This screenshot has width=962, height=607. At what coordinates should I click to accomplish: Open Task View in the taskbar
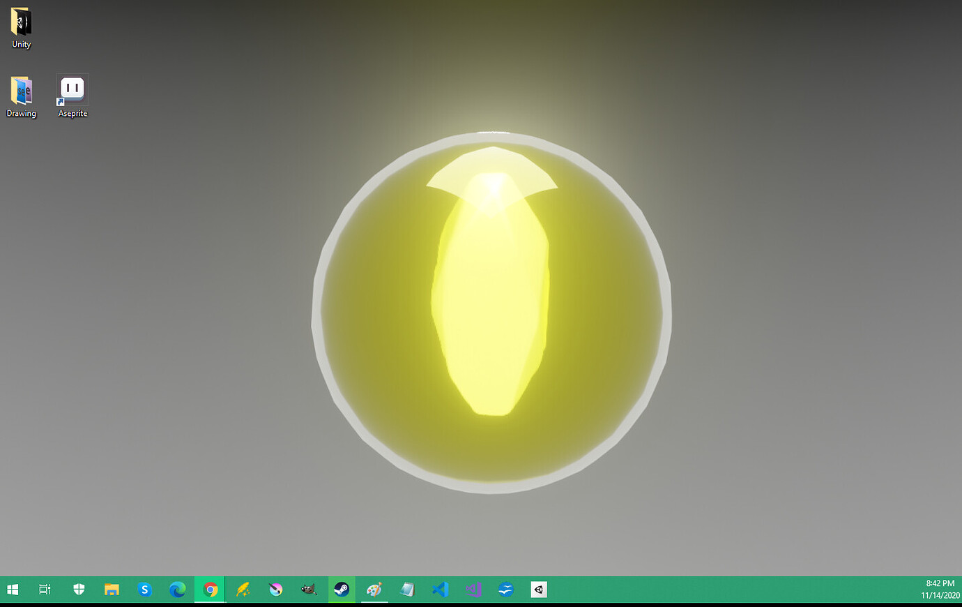45,590
